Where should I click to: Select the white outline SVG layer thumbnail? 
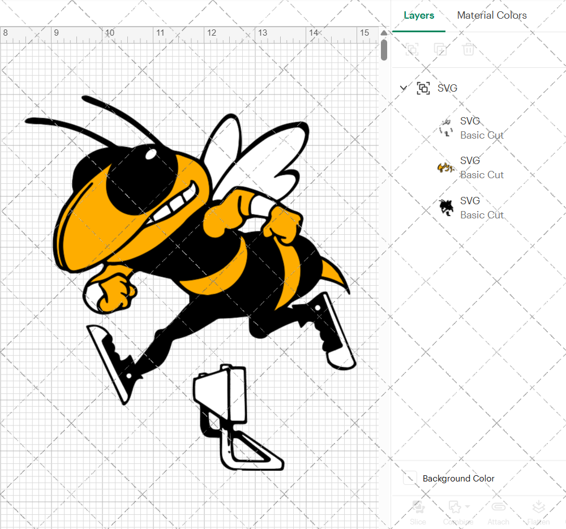click(x=446, y=128)
